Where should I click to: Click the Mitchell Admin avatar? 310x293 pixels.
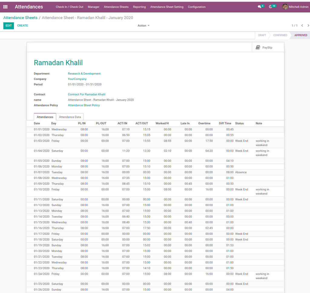coord(285,7)
